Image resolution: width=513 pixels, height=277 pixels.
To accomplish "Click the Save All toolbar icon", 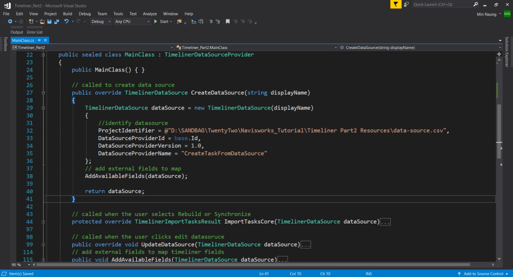I will (x=56, y=21).
